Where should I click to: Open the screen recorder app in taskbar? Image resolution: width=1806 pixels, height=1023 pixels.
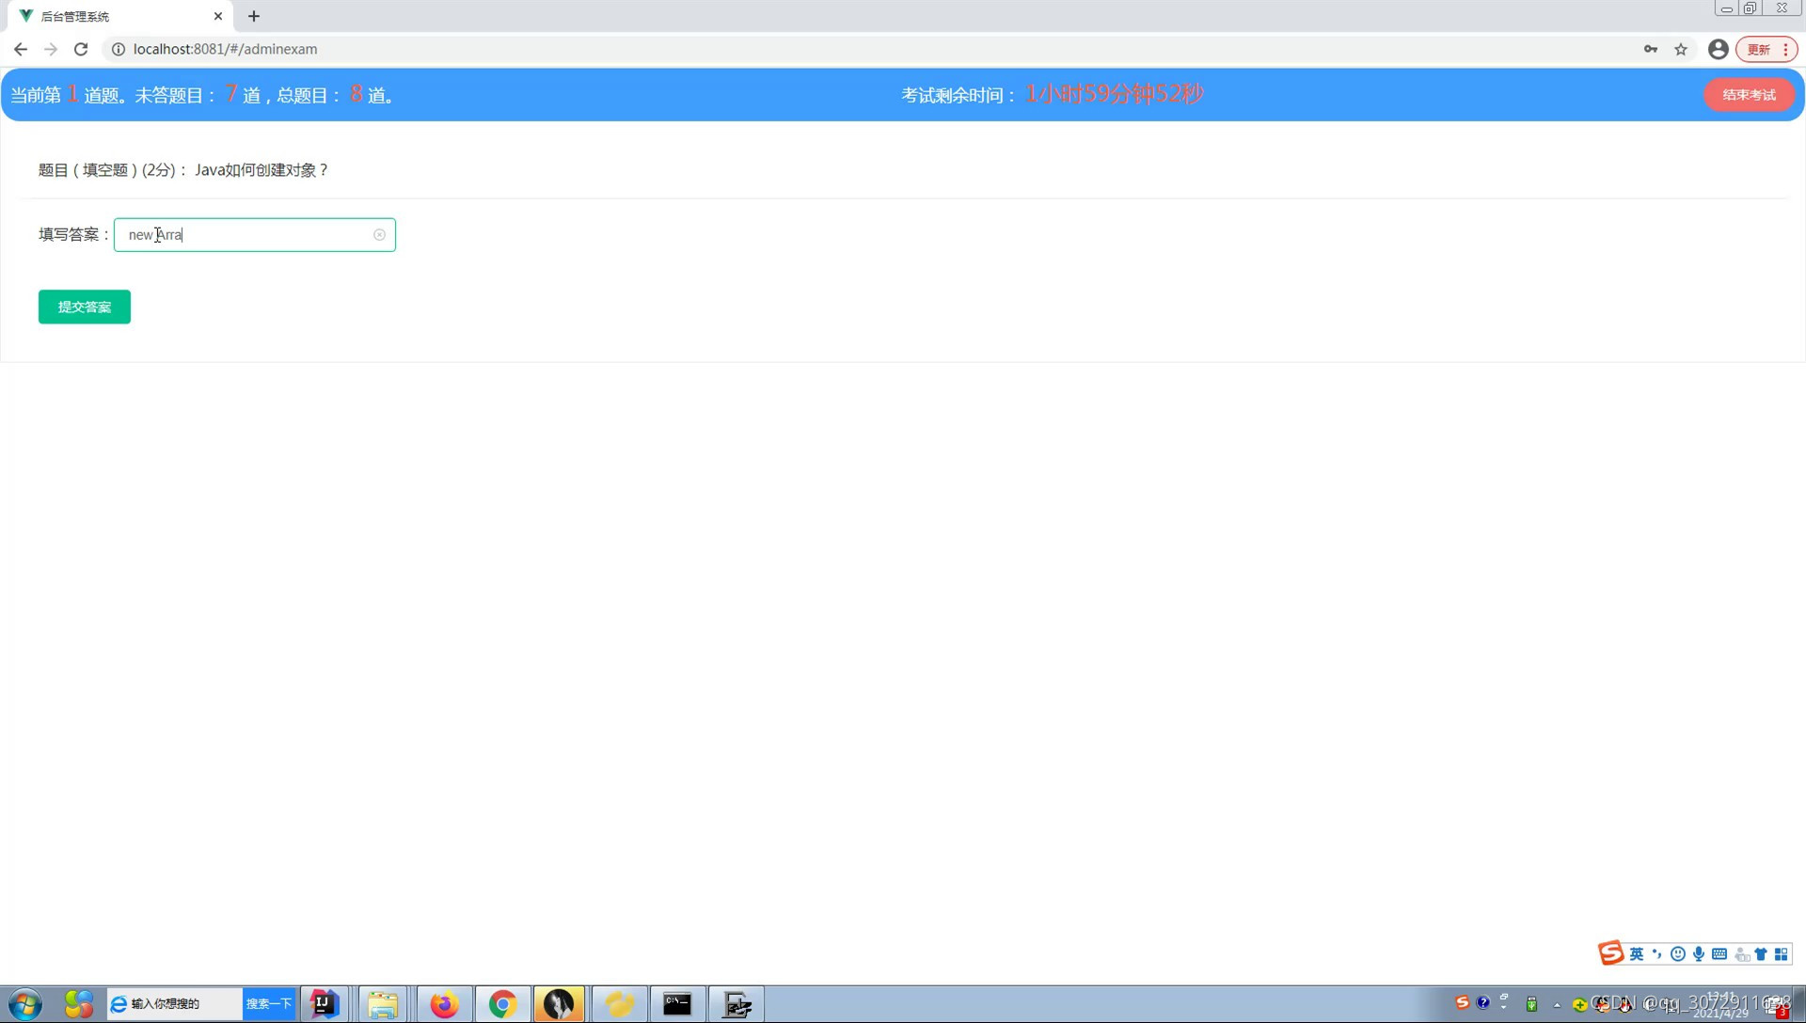[737, 1004]
